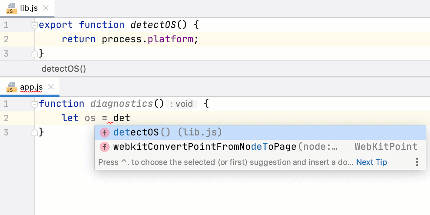Click the detectOS() text below the lib.js editor
Image resolution: width=430 pixels, height=215 pixels.
(x=64, y=69)
